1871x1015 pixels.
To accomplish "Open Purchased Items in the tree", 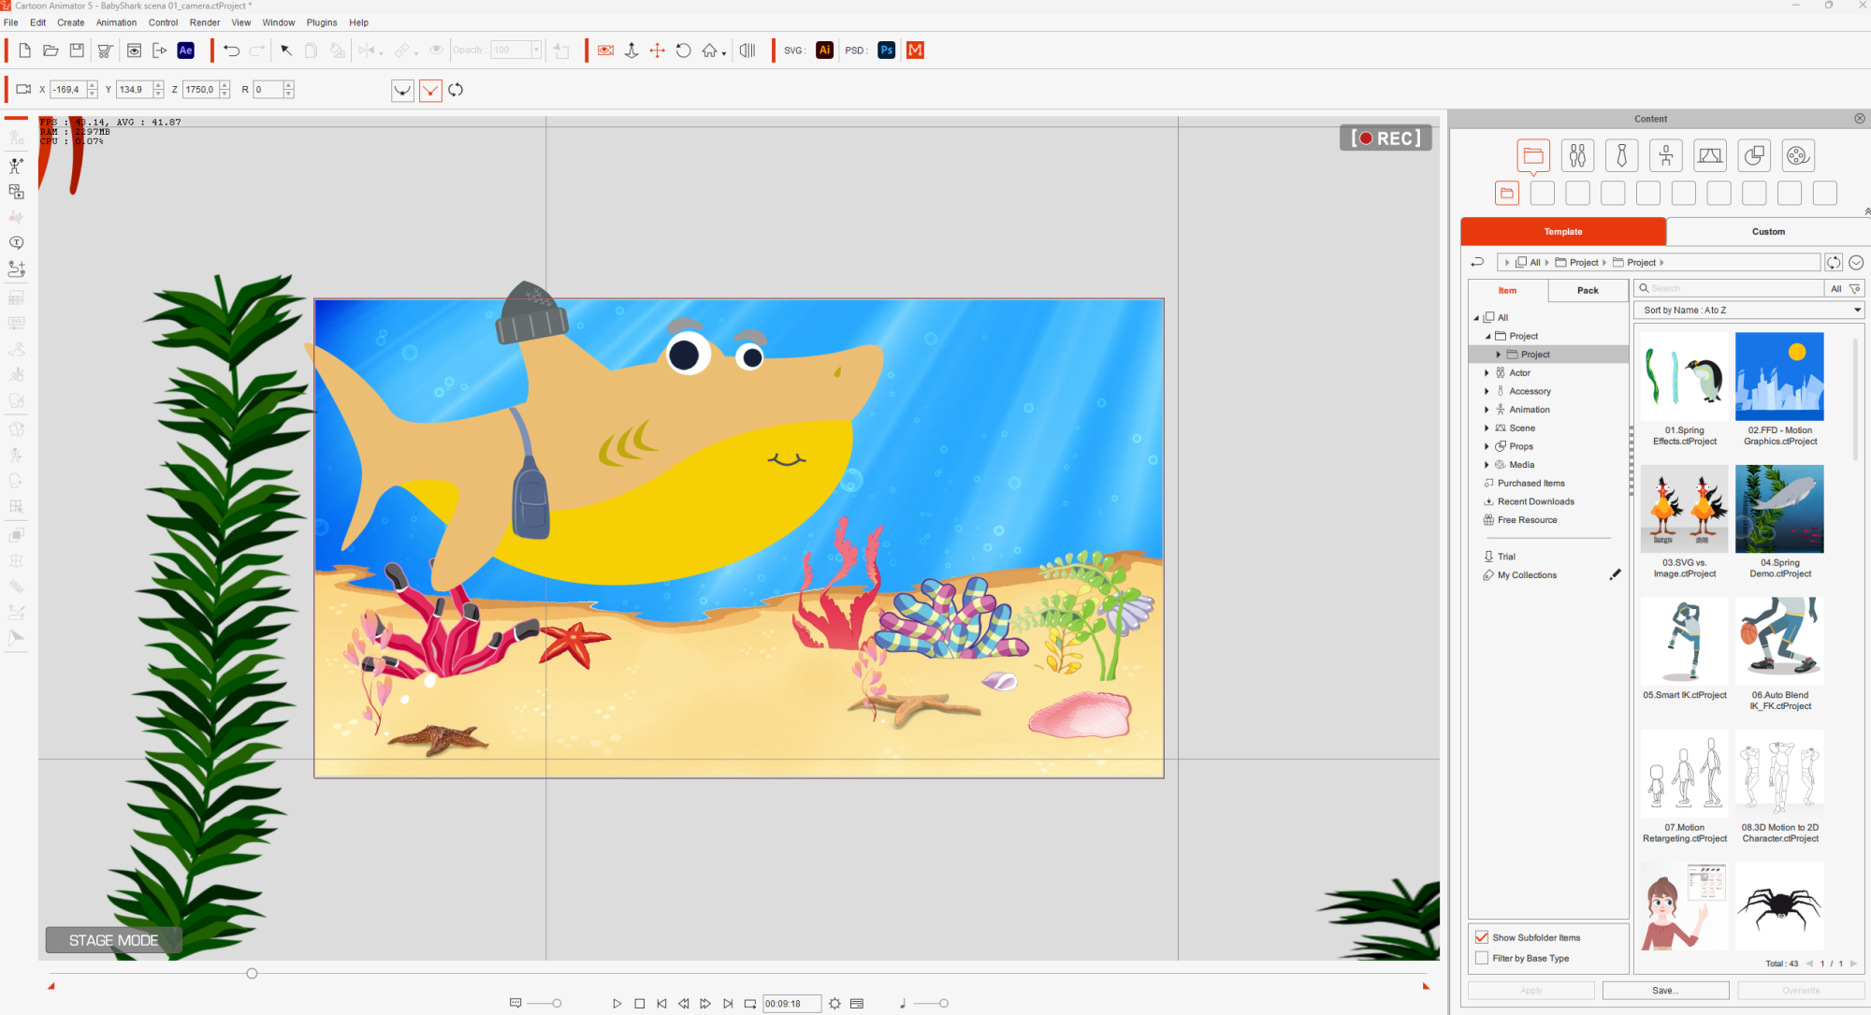I will pos(1530,484).
